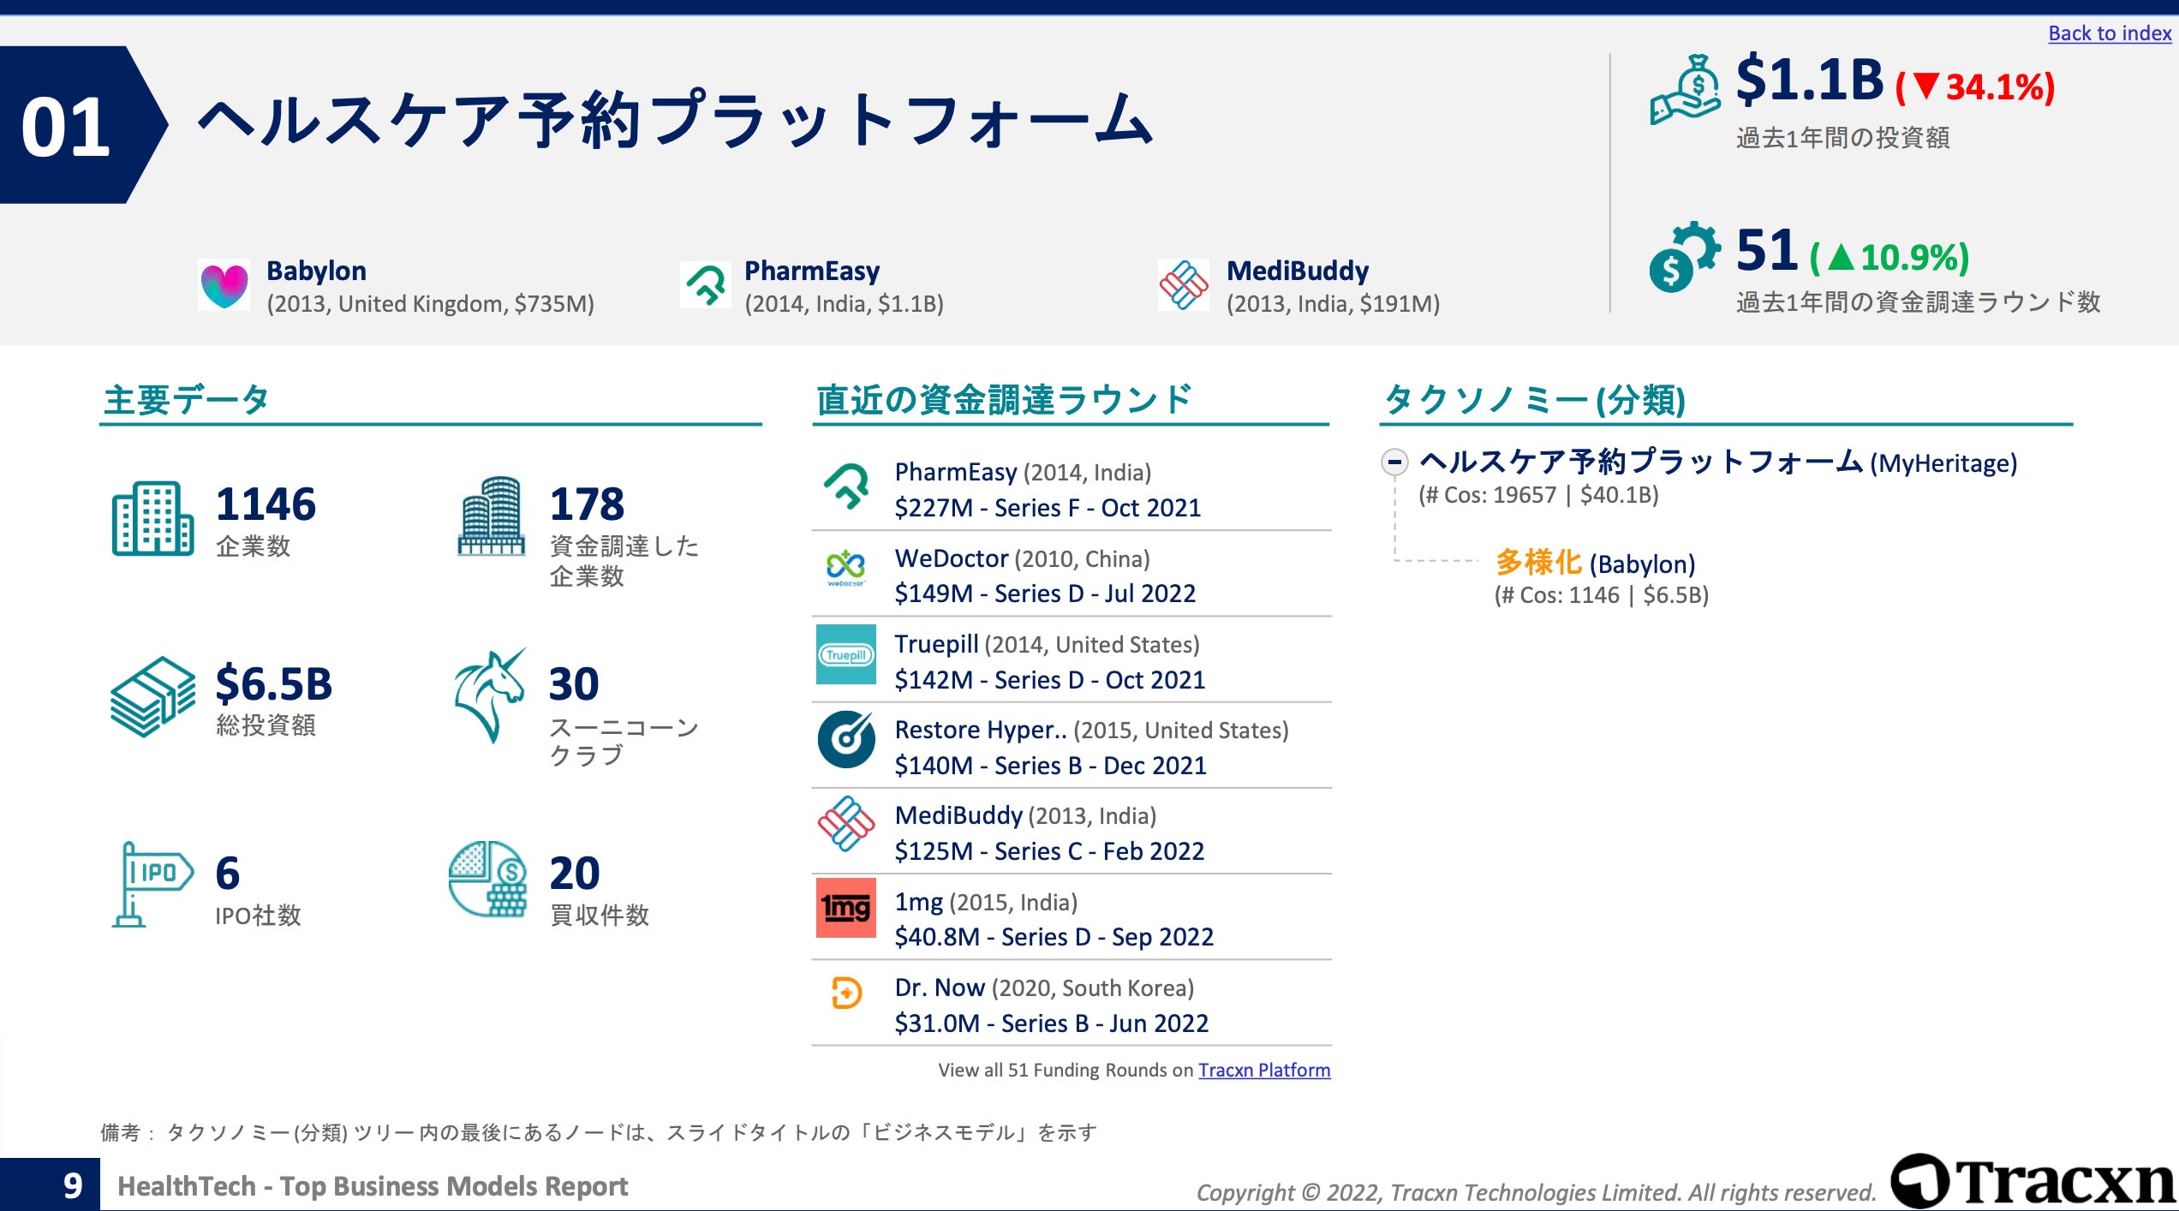Open the MediBuddy $125M Series C entry
The height and width of the screenshot is (1211, 2179).
click(x=1048, y=850)
